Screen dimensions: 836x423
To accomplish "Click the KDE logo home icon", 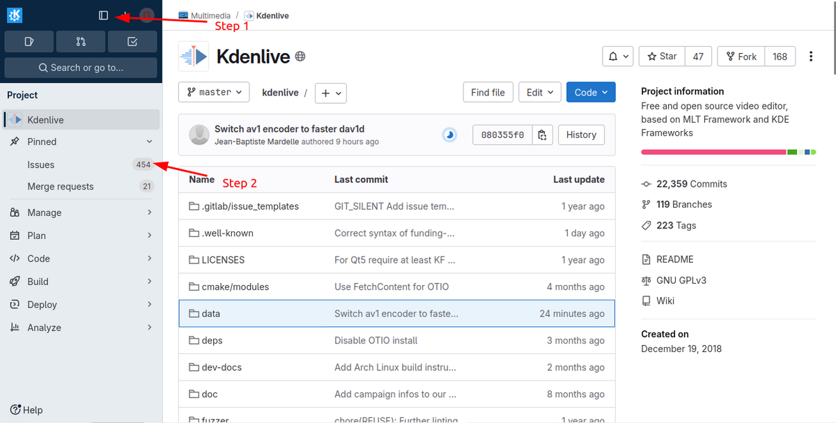I will pos(15,15).
